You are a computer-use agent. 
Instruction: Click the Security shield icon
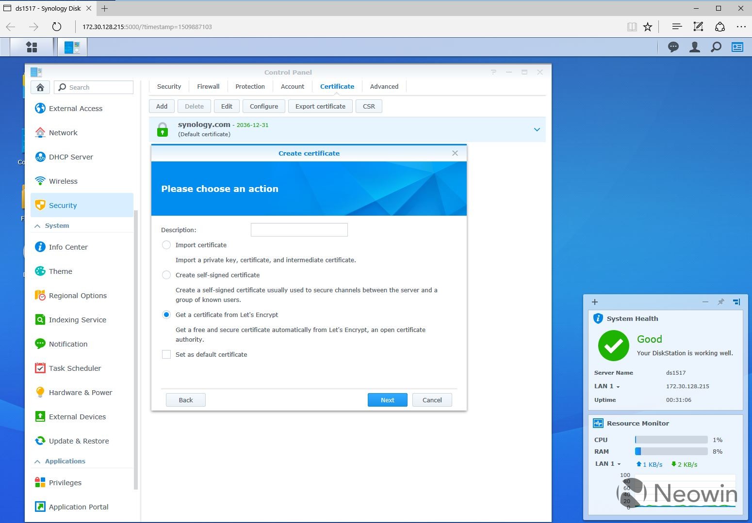pos(40,205)
